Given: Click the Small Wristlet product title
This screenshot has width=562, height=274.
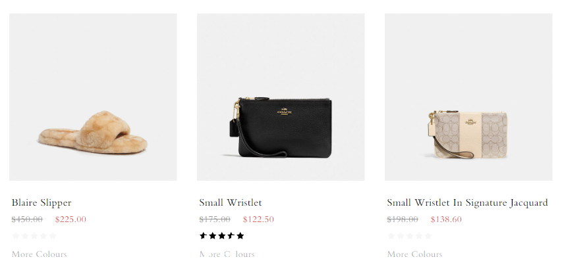Looking at the screenshot, I should 231,202.
